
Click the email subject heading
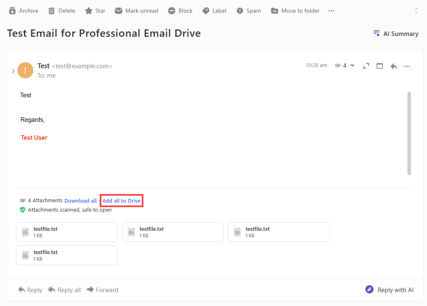tap(104, 33)
